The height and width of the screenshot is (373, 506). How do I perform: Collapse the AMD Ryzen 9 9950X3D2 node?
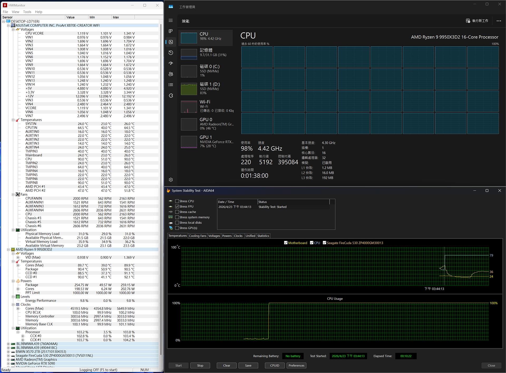coord(8,249)
